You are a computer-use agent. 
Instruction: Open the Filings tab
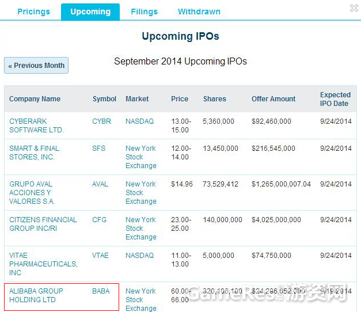click(144, 12)
